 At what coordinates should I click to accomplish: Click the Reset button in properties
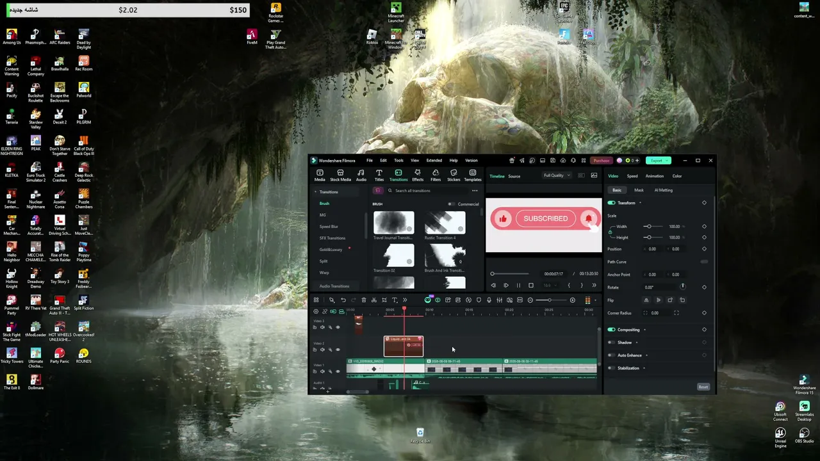point(703,387)
